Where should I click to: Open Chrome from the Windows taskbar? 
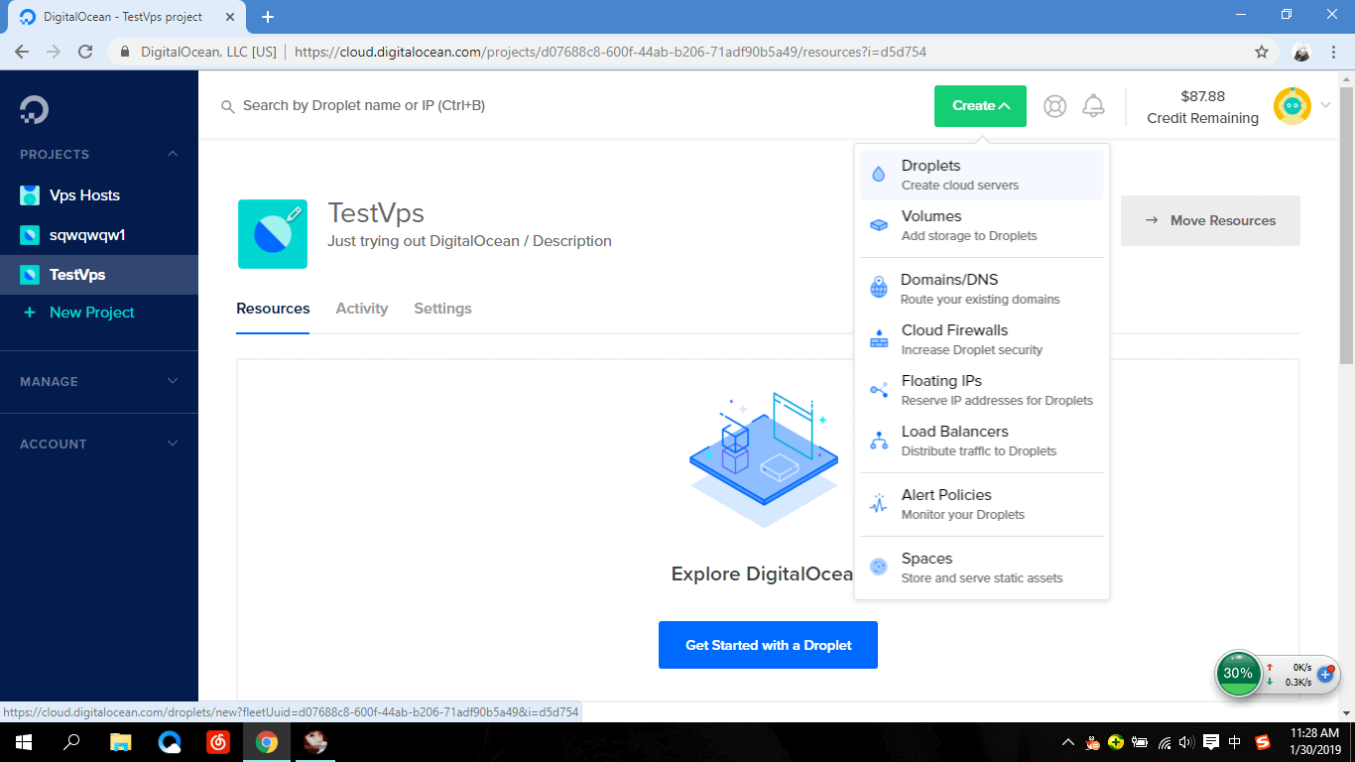266,742
